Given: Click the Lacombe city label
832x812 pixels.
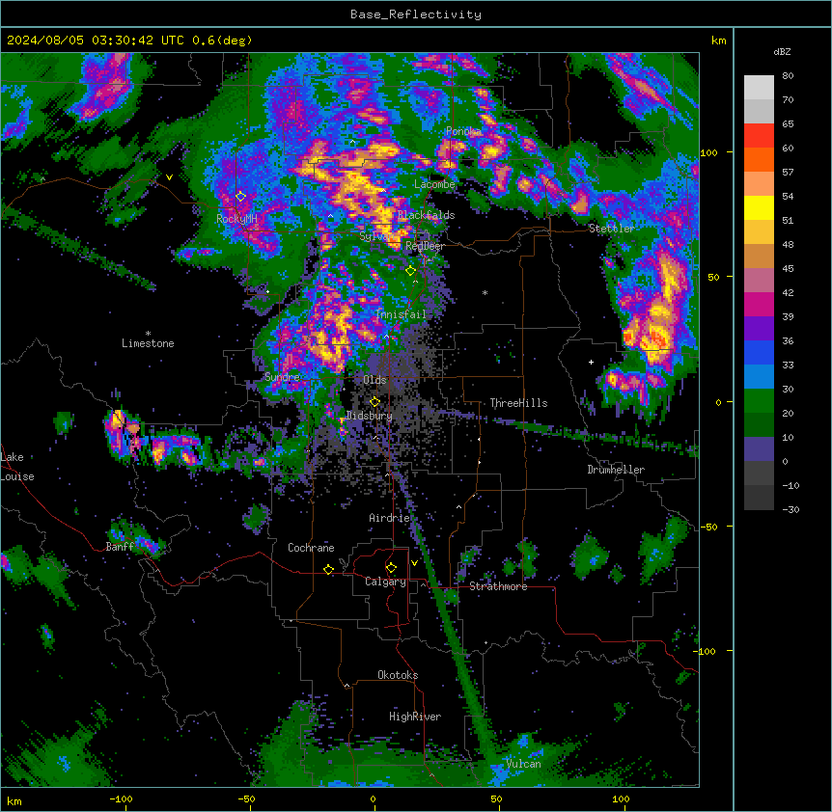Looking at the screenshot, I should (434, 184).
